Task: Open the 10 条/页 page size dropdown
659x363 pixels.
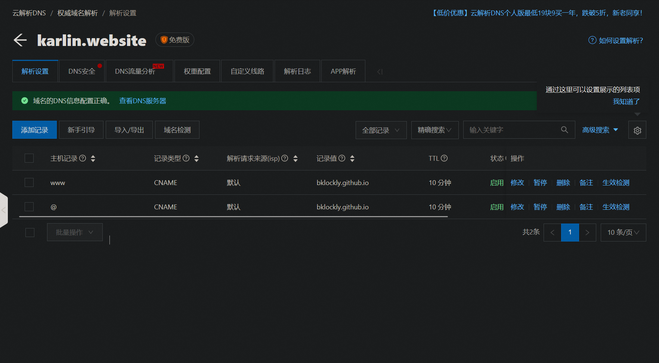Action: click(x=623, y=233)
